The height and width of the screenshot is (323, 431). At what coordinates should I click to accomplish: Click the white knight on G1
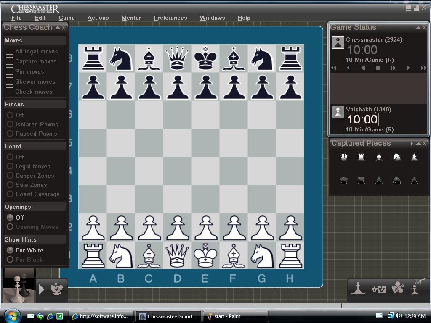[262, 255]
